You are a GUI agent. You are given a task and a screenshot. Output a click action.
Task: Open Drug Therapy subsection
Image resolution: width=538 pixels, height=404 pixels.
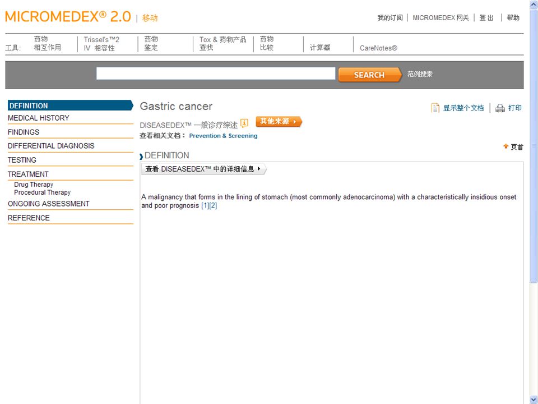point(34,185)
